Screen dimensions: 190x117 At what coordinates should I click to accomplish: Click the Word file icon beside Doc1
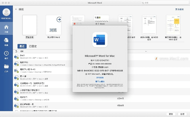coord(16,57)
